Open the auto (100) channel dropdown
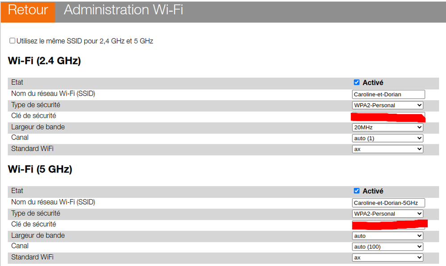446x266 pixels. pos(387,246)
